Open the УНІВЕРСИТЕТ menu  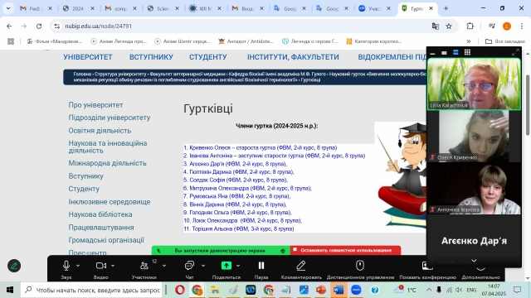[x=88, y=57]
